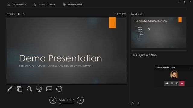Open the see all slides grid
Screen dimensions: 193x108
(19, 89)
